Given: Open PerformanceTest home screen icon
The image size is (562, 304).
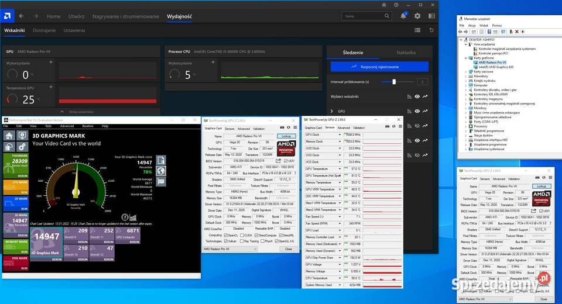Looking at the screenshot, I should coord(9,136).
